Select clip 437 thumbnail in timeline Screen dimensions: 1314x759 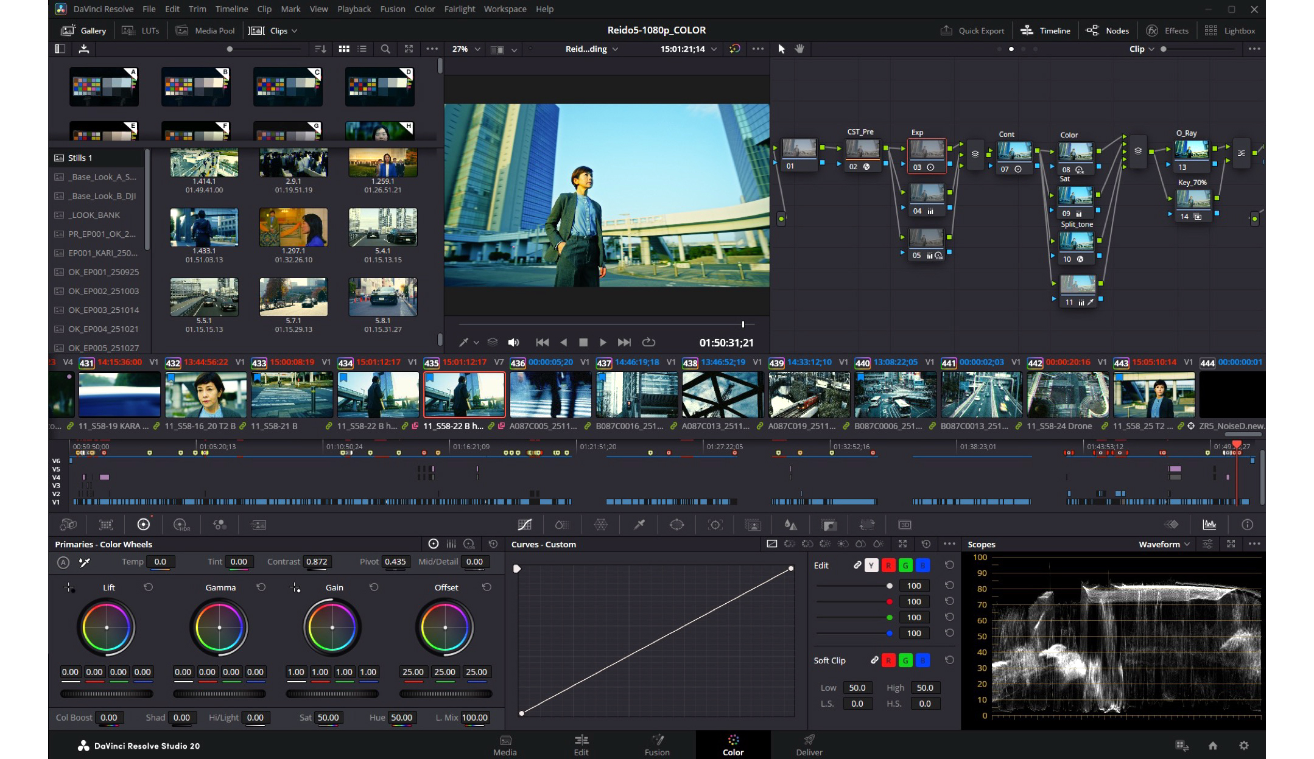pos(636,394)
